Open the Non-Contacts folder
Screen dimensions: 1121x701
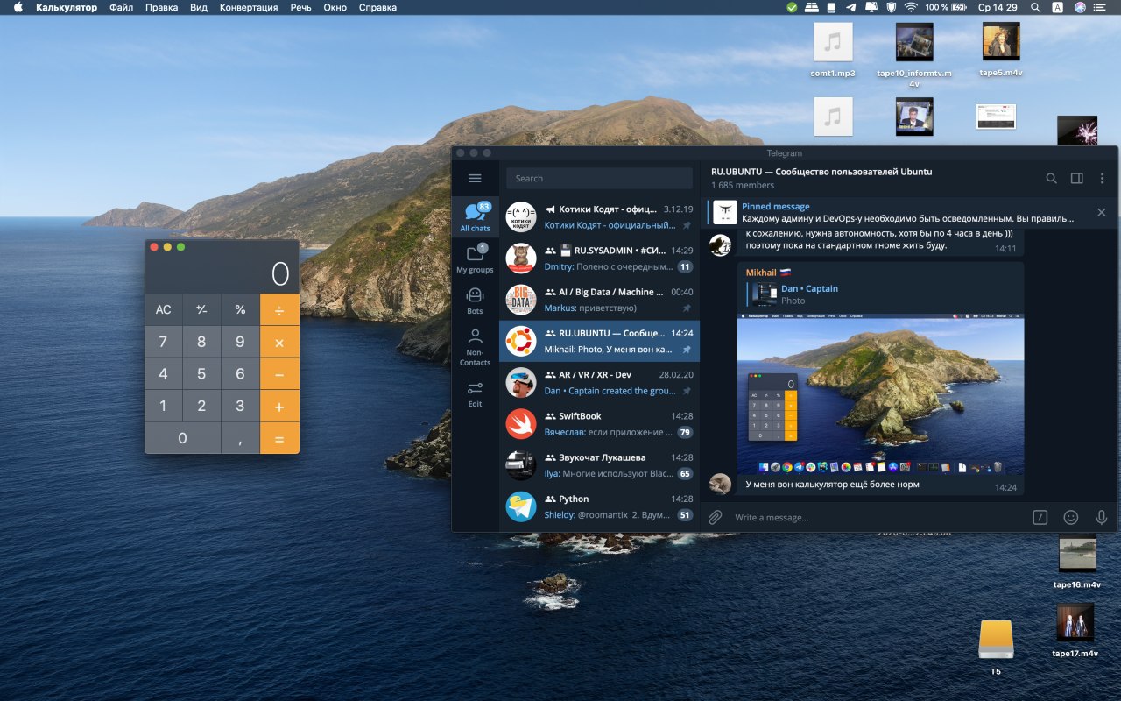475,346
